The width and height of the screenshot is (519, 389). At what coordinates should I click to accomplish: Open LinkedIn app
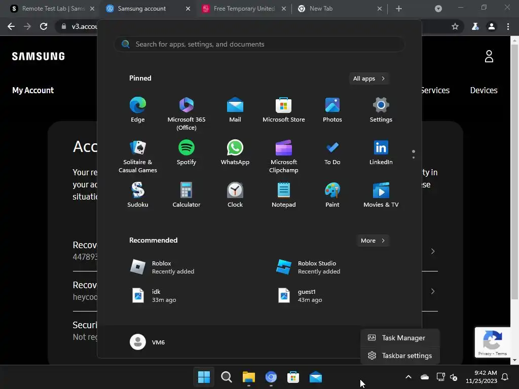[381, 152]
